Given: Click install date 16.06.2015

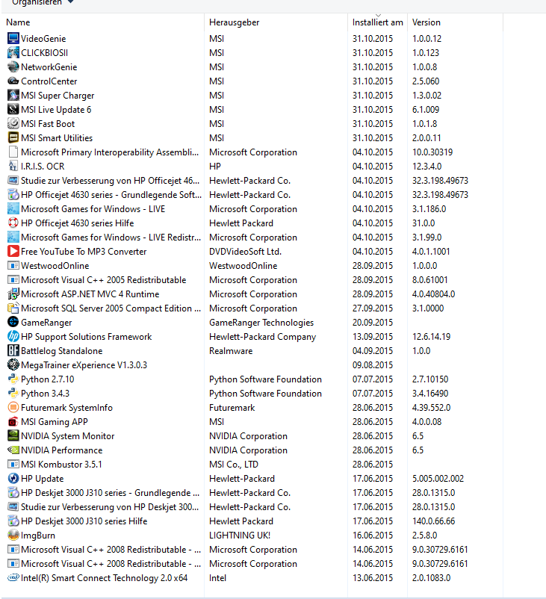Looking at the screenshot, I should tap(373, 536).
